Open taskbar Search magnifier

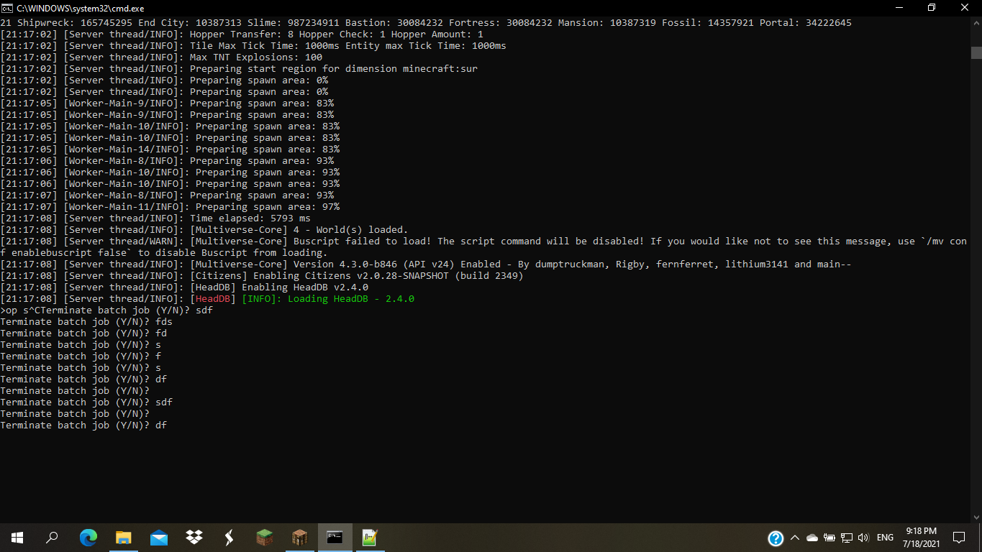click(x=52, y=537)
